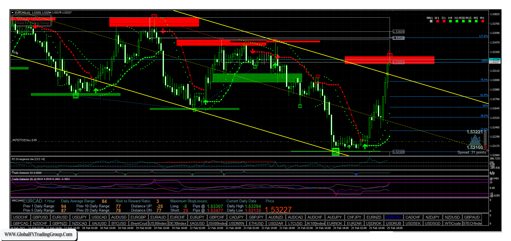Click the Trade Detector watermark logo

tap(32, 21)
